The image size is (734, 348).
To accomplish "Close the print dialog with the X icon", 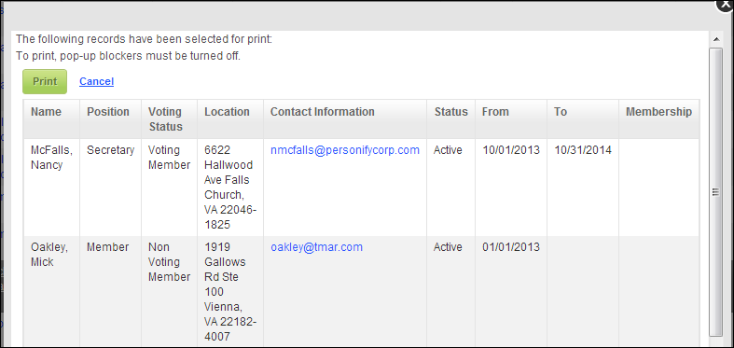I will tap(725, 5).
